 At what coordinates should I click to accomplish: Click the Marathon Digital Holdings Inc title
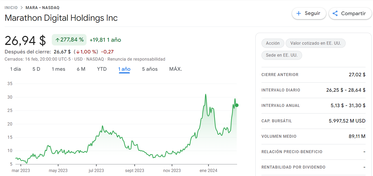[x=61, y=18]
